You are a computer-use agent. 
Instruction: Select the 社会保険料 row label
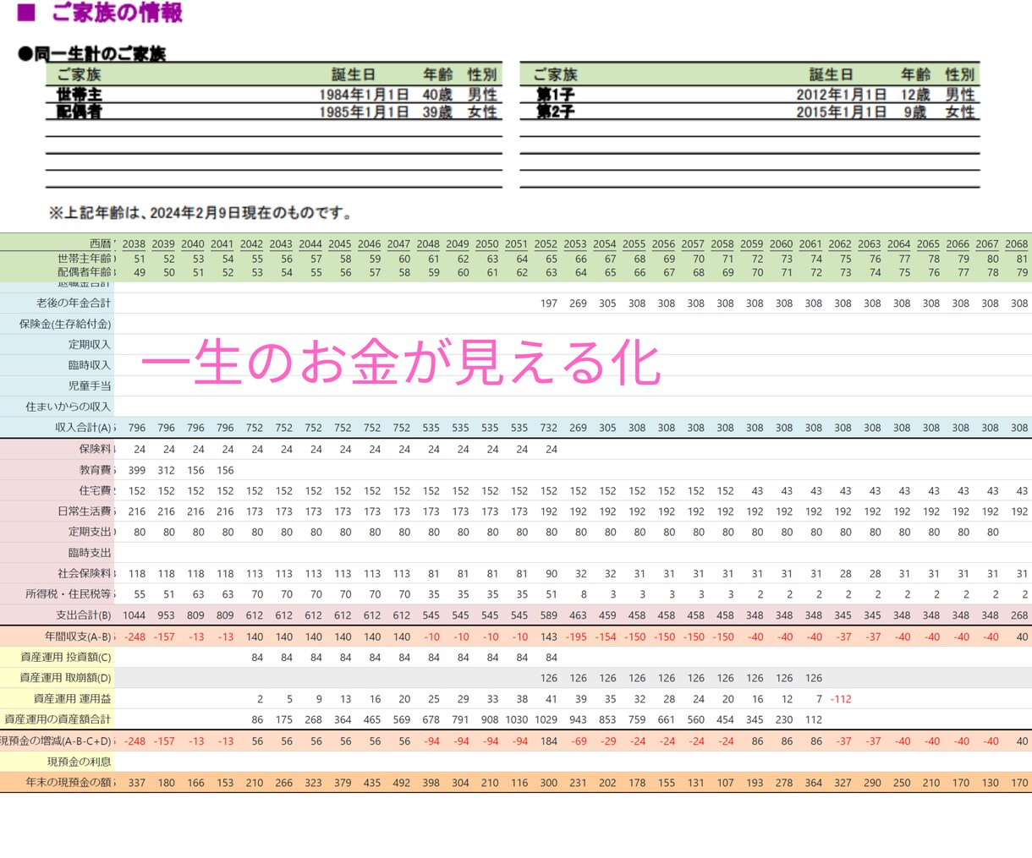[x=85, y=574]
